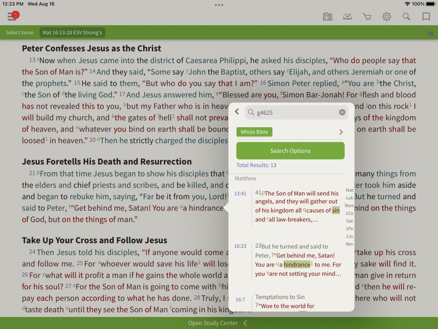Jump to 1Jo in results index
Screen dimensions: 438x329
(349, 236)
